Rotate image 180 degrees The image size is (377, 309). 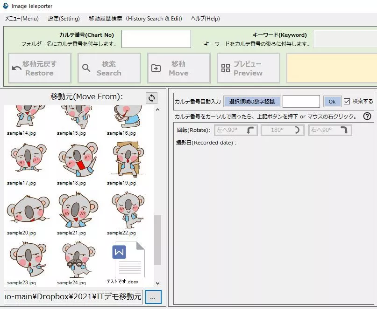(x=283, y=130)
